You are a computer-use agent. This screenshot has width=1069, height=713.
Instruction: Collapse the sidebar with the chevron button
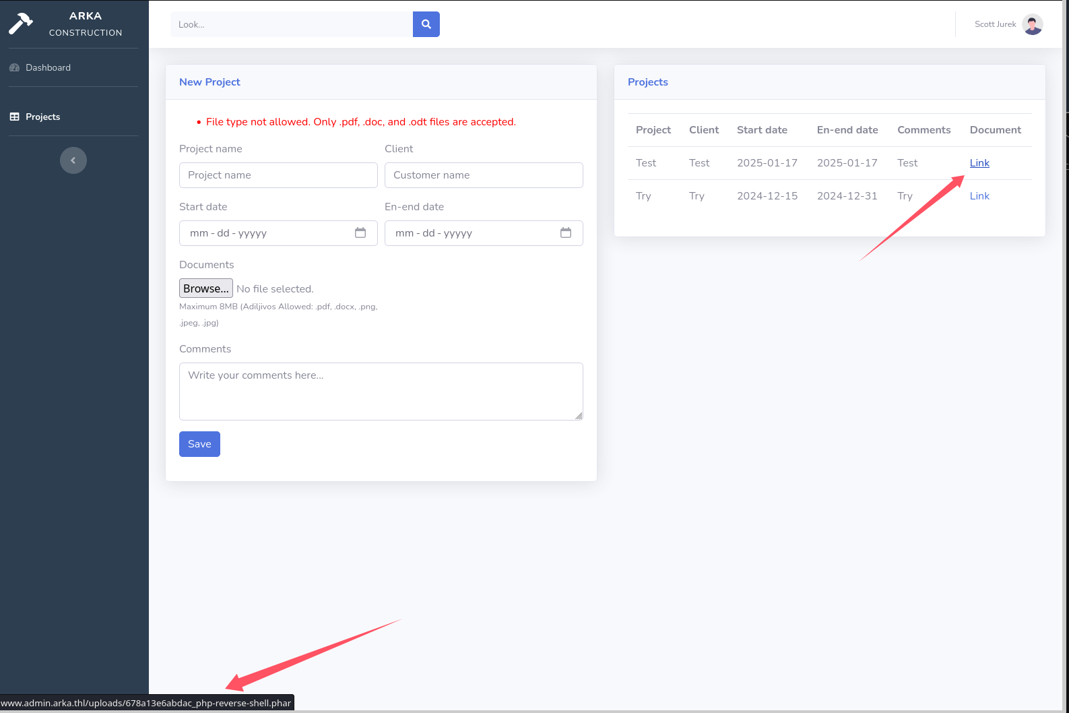tap(73, 160)
